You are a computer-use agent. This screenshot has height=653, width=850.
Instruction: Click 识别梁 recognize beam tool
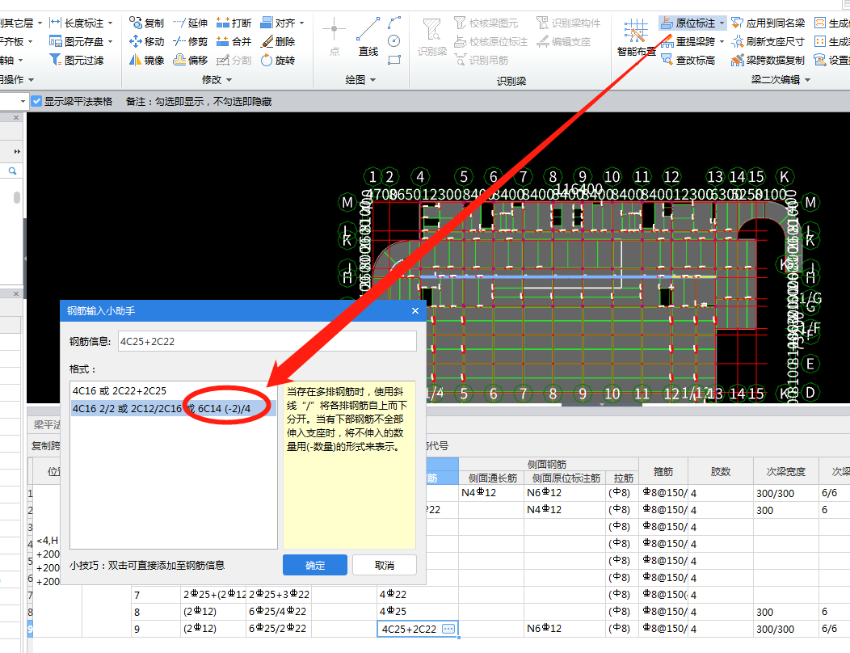[432, 36]
